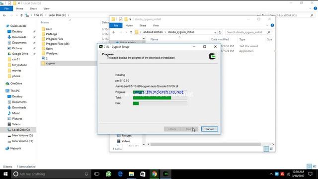Open Google Drive in sidebar
The width and height of the screenshot is (318, 179).
20,54
